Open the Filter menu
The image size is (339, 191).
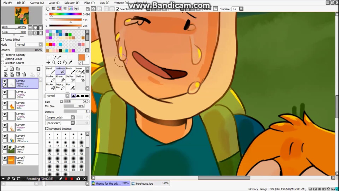pos(89,3)
